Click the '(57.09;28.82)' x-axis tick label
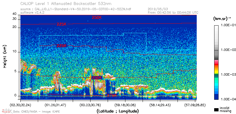Image resolution: width=236 pixels, height=114 pixels. pos(195,105)
